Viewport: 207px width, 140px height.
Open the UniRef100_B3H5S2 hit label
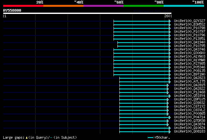point(190,24)
